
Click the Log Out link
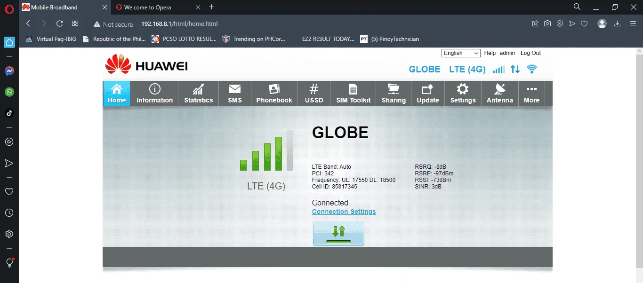pos(530,53)
